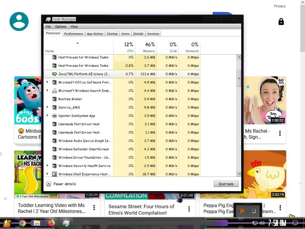Click the process list scrollbar thumb
The width and height of the screenshot is (305, 229).
pyautogui.click(x=239, y=78)
